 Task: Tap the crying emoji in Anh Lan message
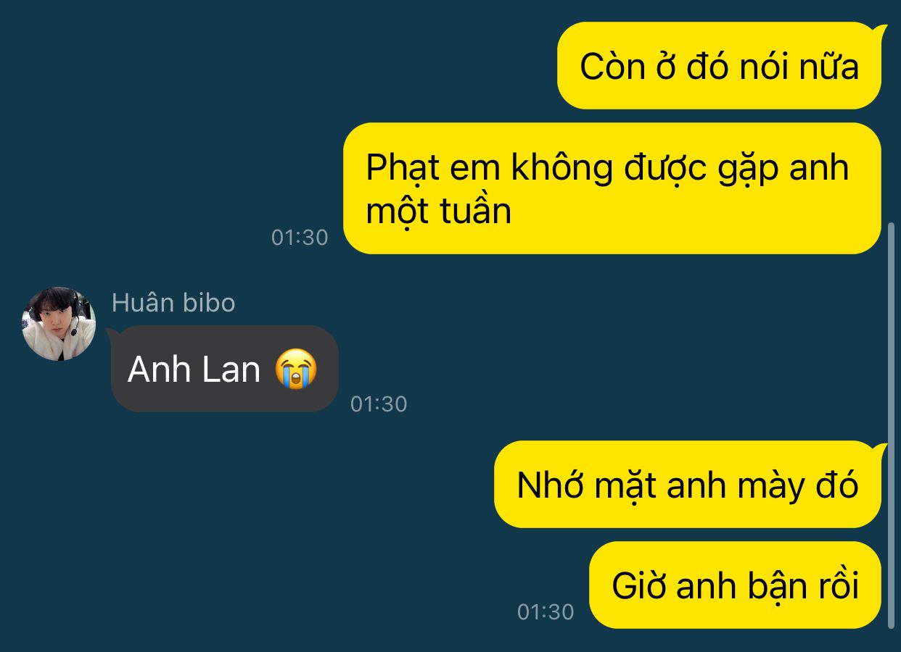pos(296,369)
